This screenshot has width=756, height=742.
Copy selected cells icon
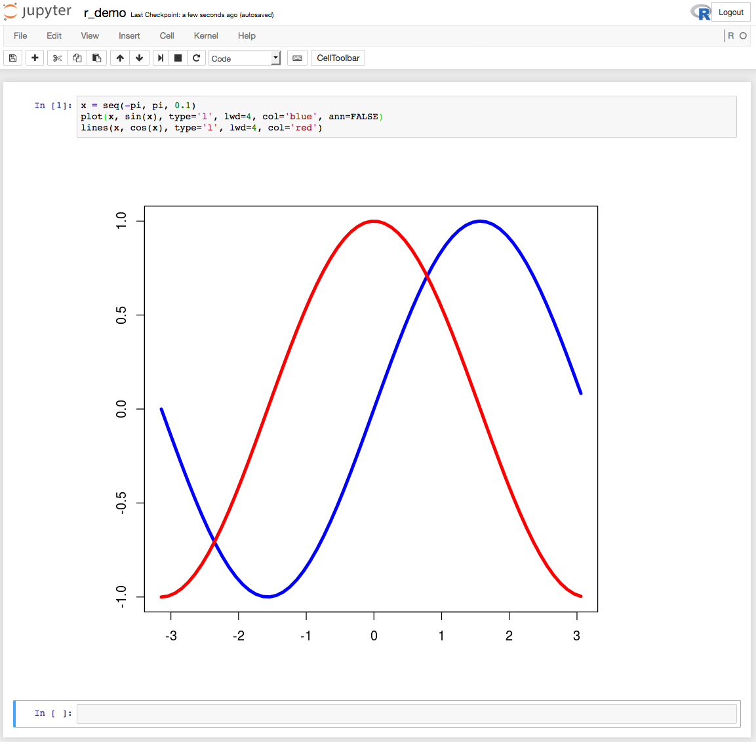point(77,58)
